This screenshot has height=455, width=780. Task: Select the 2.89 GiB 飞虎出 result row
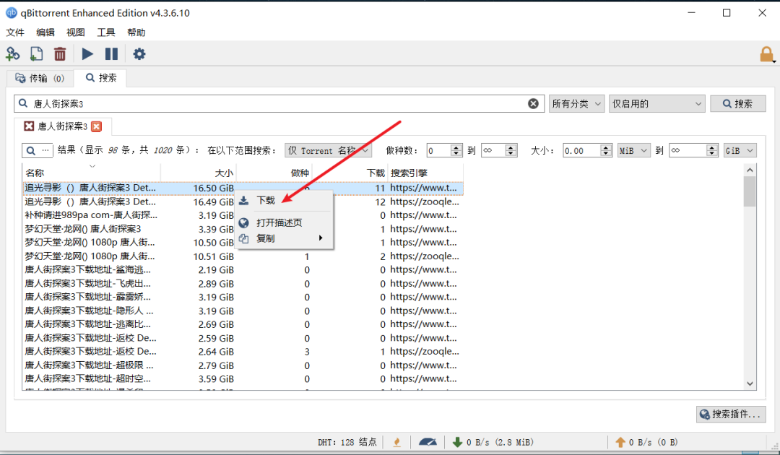(243, 284)
